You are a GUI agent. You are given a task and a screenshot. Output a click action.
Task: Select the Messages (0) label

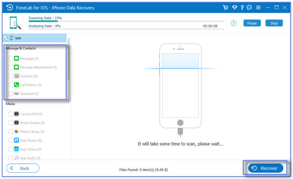pos(29,59)
